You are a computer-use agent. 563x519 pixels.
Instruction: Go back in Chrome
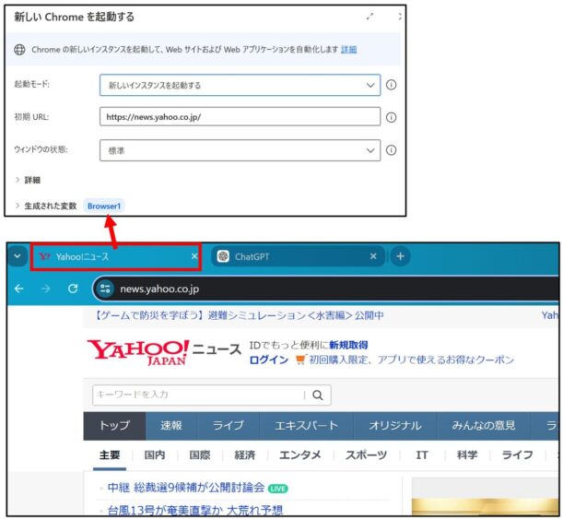(19, 289)
